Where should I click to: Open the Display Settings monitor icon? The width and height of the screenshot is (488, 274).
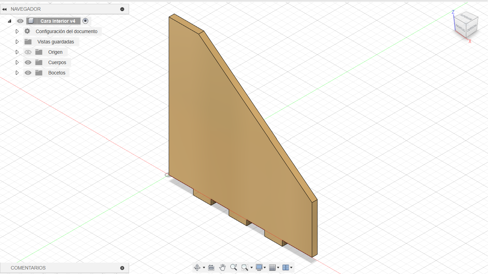tap(259, 267)
